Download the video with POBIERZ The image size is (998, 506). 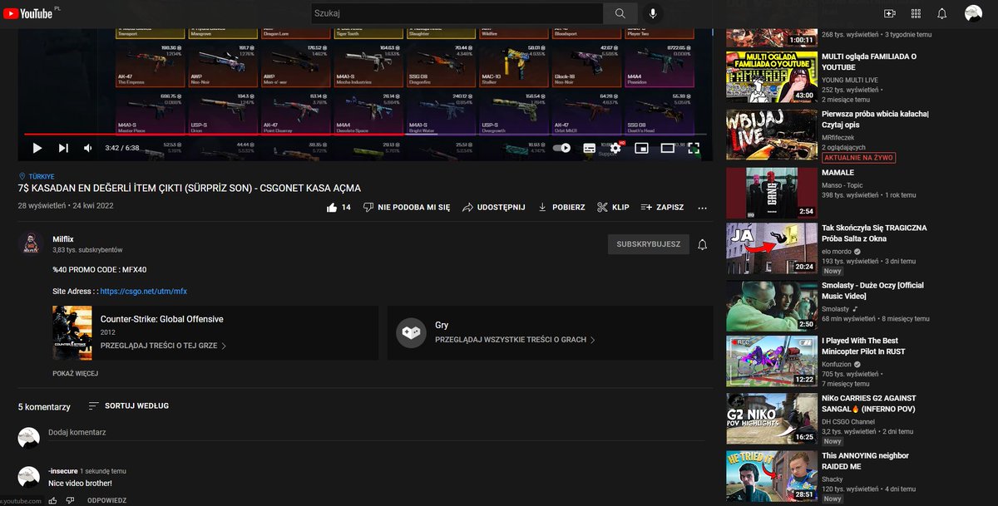point(561,207)
